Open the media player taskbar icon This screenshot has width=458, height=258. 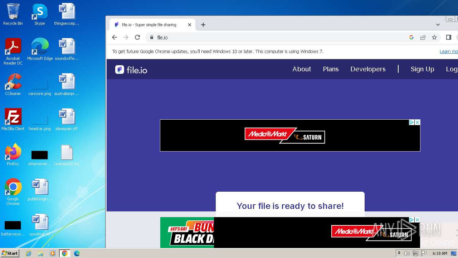coord(53,253)
